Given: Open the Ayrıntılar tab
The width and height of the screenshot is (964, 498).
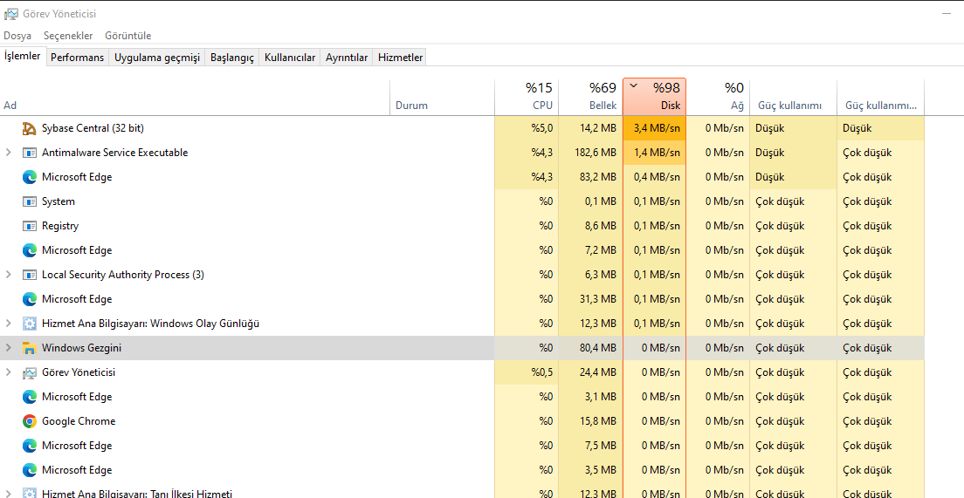Looking at the screenshot, I should click(x=347, y=58).
